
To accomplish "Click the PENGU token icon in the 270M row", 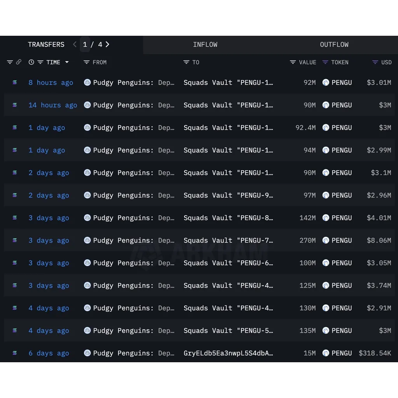I will point(326,240).
